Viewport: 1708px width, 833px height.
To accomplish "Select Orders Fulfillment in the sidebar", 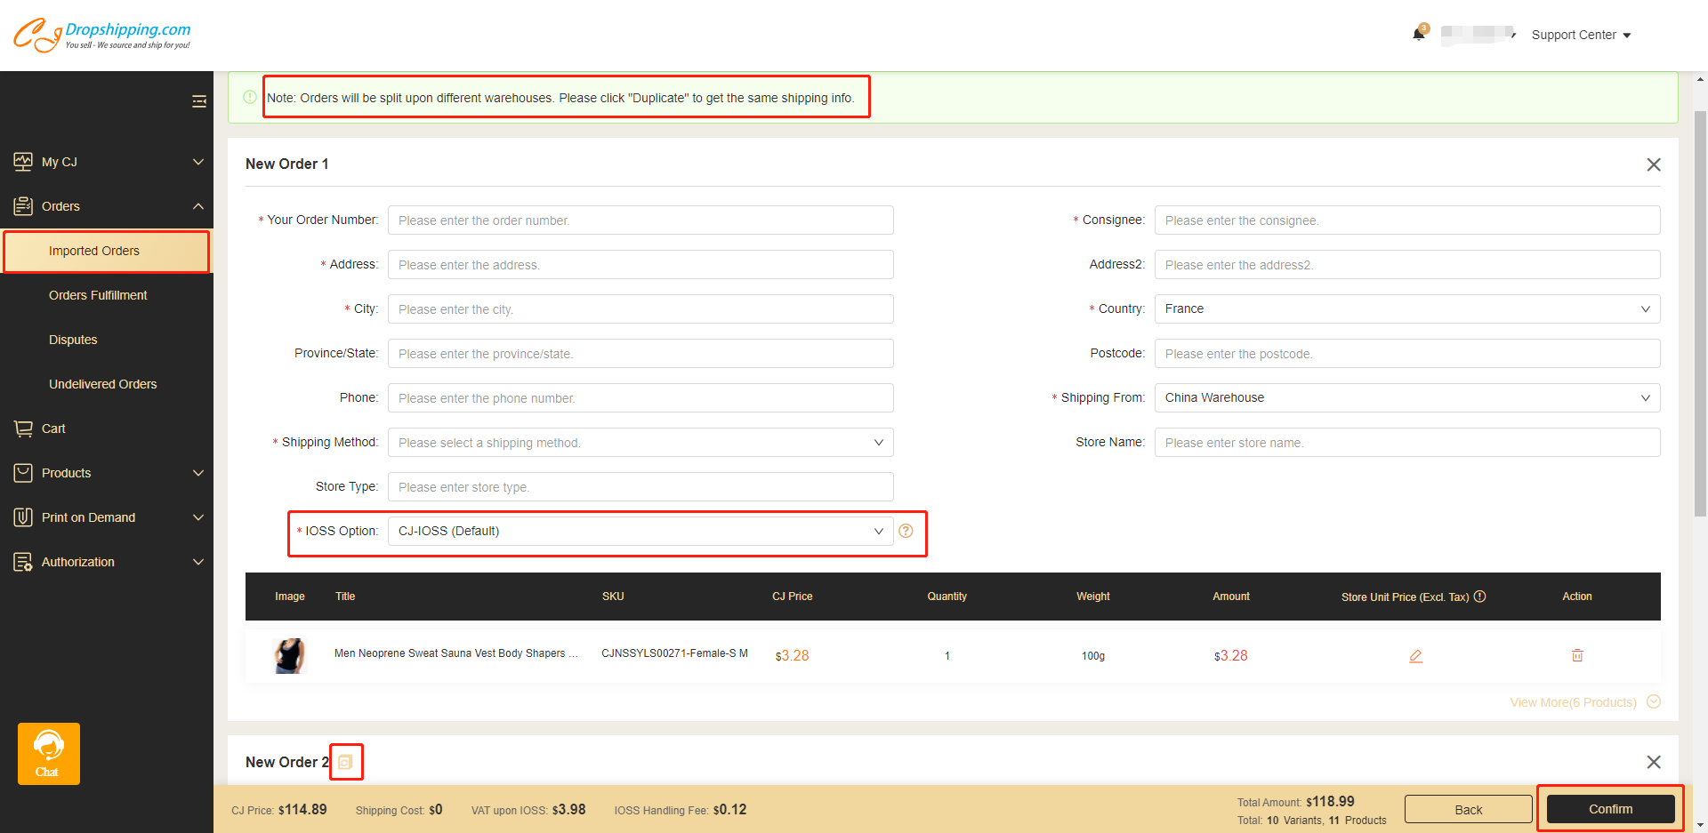I will [x=98, y=295].
